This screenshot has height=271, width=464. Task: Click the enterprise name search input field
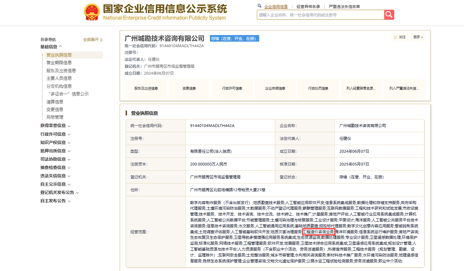coord(321,15)
